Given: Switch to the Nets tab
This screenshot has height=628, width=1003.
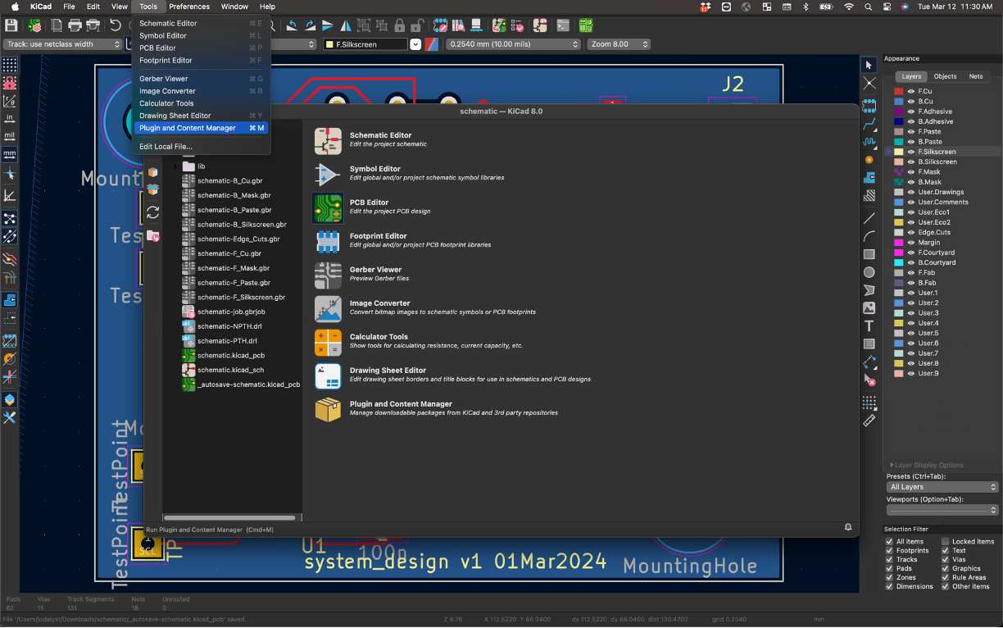Looking at the screenshot, I should tap(975, 76).
